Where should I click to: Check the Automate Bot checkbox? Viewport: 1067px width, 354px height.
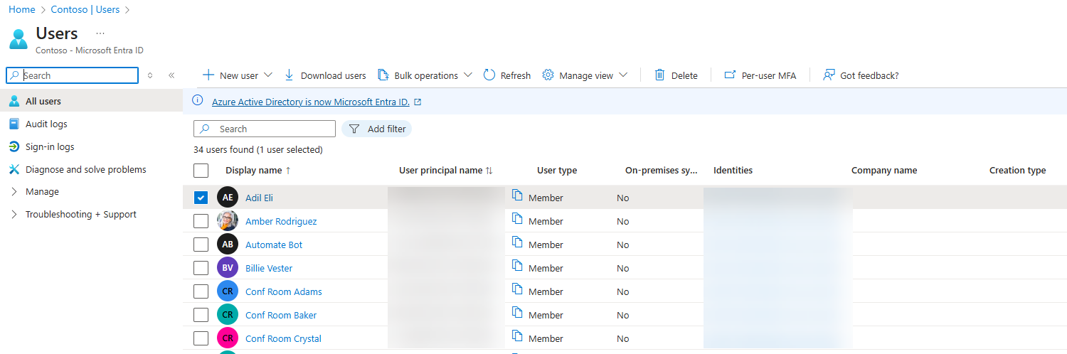201,245
